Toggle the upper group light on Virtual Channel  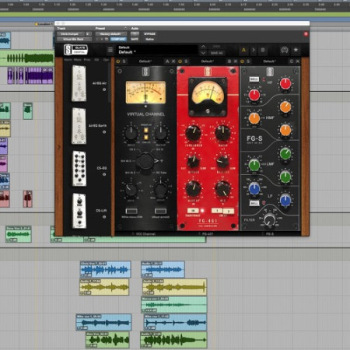point(146,130)
